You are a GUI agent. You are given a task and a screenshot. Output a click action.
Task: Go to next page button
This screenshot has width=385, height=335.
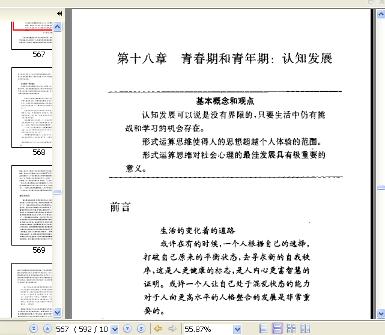pyautogui.click(x=127, y=328)
